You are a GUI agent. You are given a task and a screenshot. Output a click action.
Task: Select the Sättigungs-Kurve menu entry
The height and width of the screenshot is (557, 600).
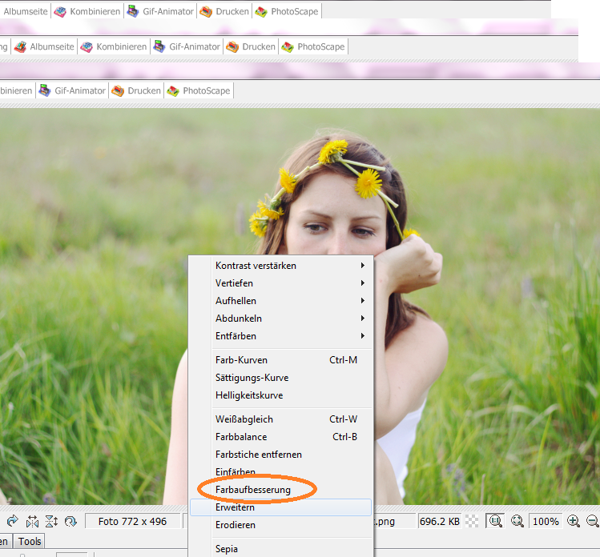[x=280, y=378]
